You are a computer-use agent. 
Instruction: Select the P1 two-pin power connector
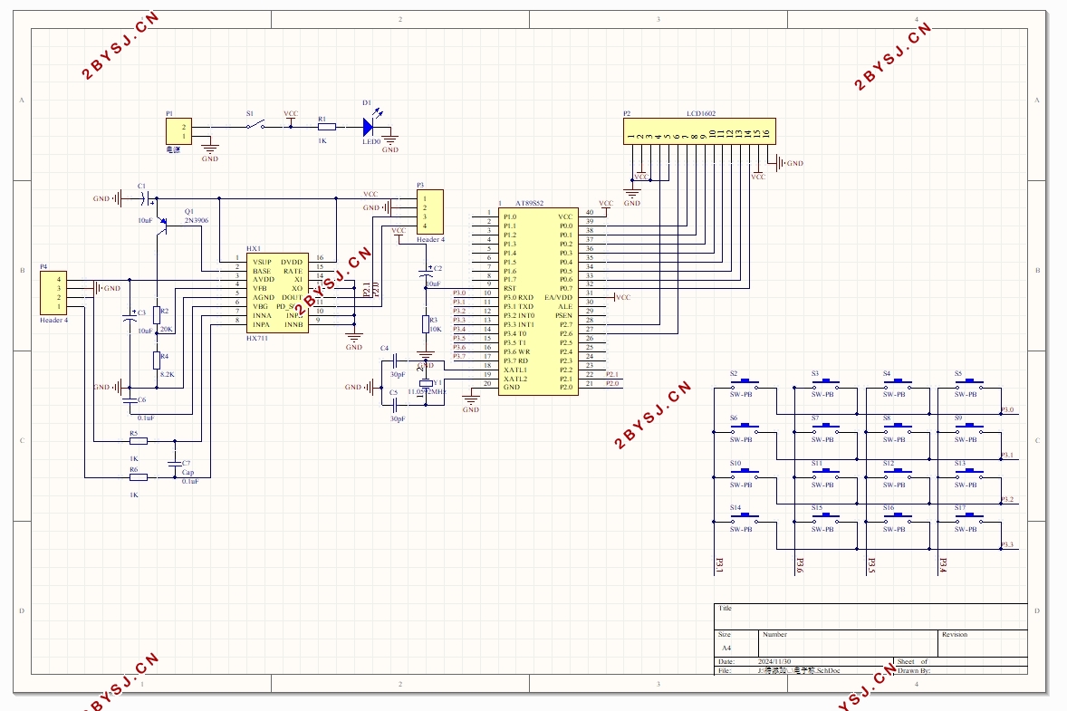coord(178,131)
